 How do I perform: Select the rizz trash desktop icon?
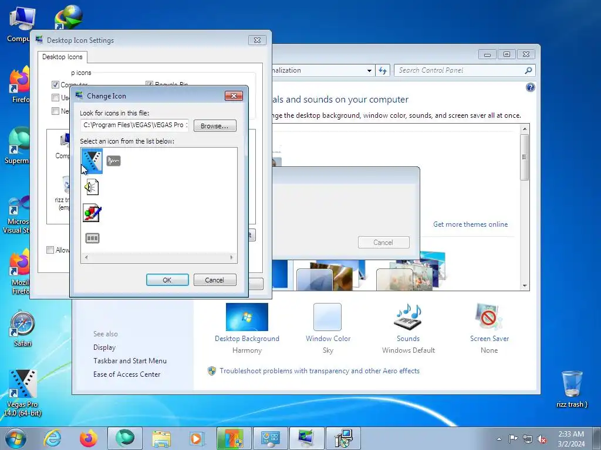point(572,388)
